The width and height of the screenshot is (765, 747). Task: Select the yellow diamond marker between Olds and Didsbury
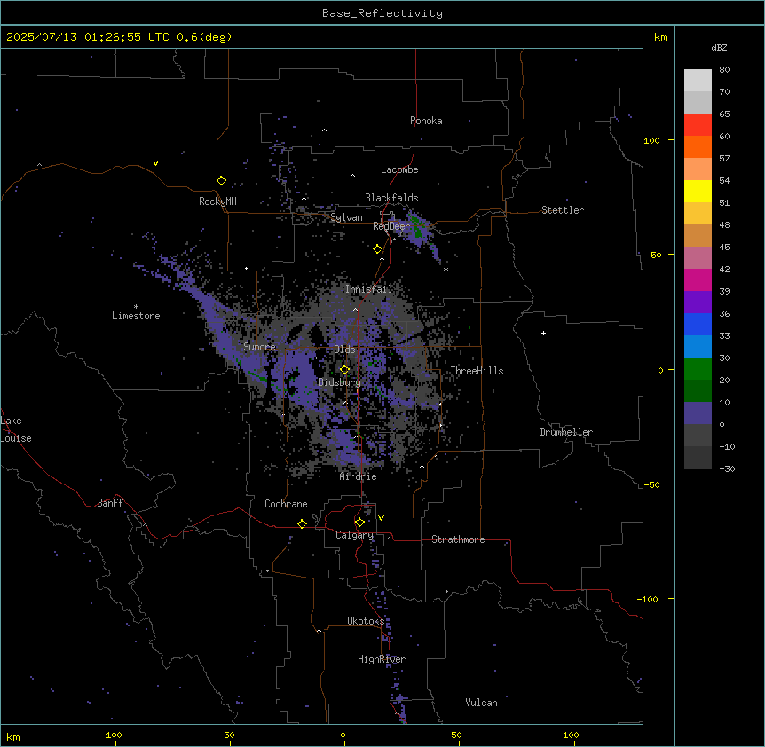point(344,370)
